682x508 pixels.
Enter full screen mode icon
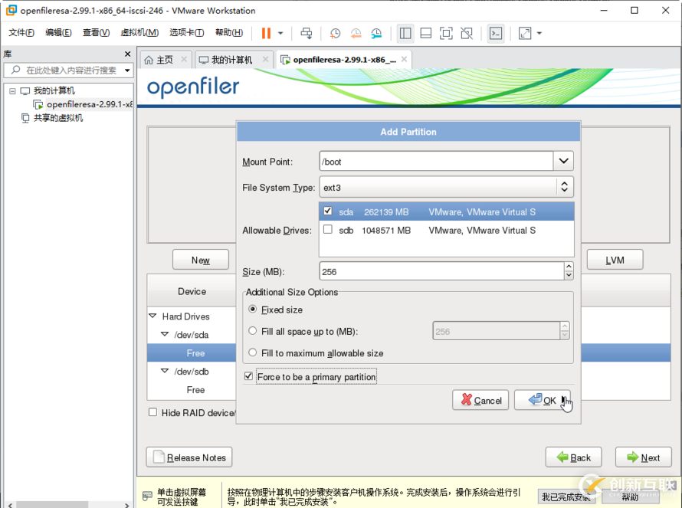(446, 33)
